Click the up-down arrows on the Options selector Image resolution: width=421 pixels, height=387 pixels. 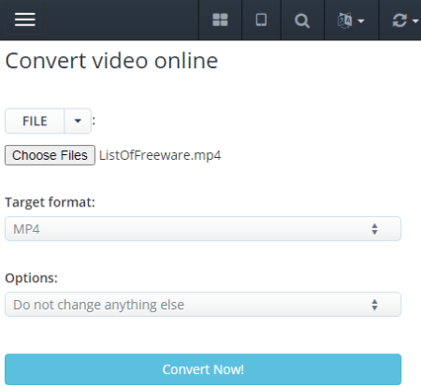point(375,305)
